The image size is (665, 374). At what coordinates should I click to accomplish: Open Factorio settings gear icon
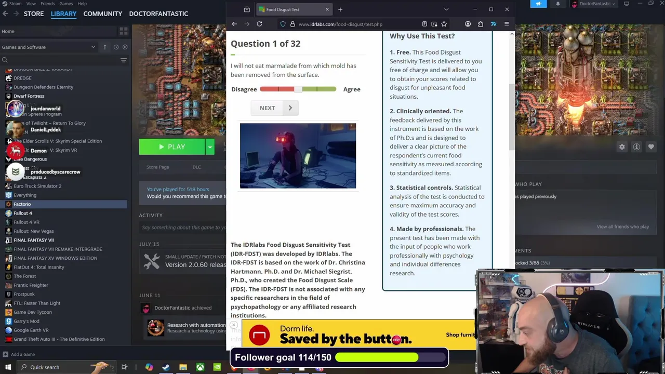point(622,147)
